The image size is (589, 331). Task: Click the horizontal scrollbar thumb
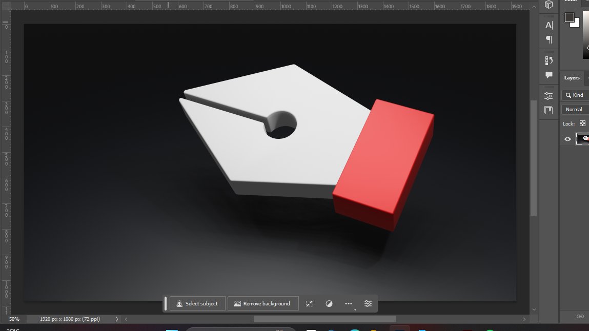[x=324, y=319]
